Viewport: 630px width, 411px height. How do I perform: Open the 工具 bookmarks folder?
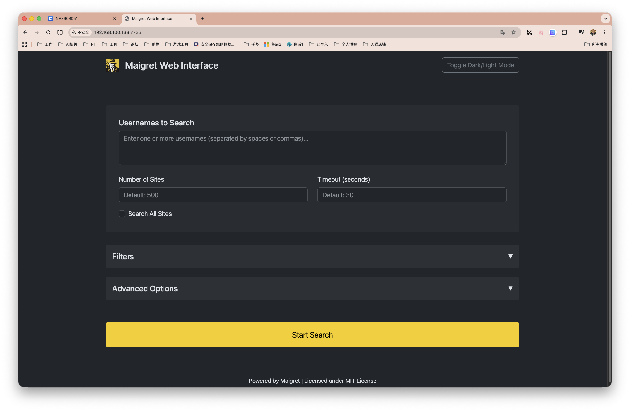pos(110,44)
